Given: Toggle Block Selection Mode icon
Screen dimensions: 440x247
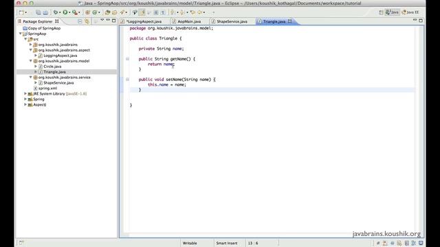Looking at the screenshot, I should (156, 12).
